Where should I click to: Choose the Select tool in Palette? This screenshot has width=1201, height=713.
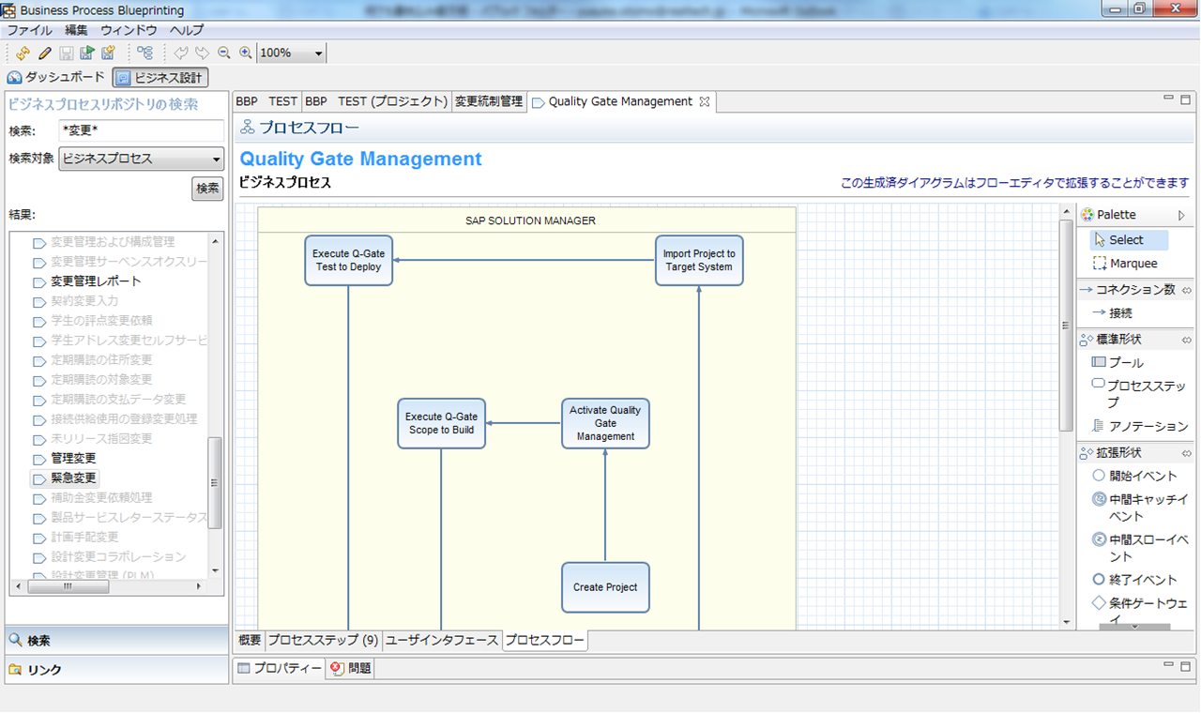(1129, 240)
